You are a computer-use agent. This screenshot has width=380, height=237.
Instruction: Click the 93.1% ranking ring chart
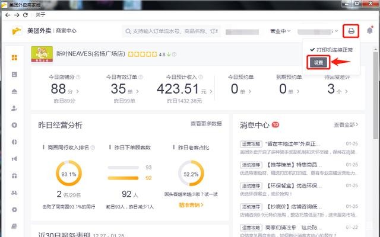coord(69,174)
